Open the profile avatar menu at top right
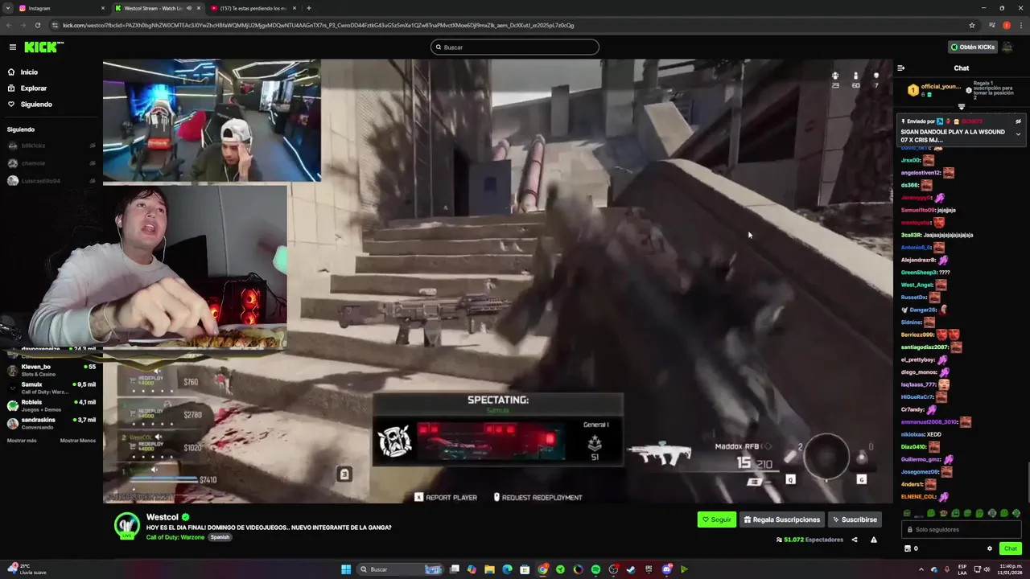 coord(1007,47)
